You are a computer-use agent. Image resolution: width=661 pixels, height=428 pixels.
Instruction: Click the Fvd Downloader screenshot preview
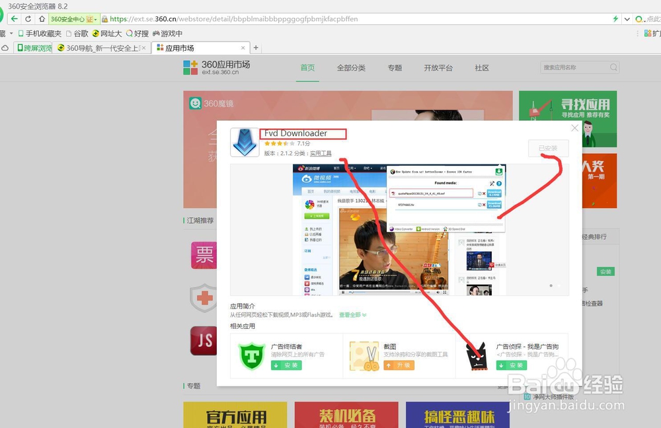tap(399, 230)
